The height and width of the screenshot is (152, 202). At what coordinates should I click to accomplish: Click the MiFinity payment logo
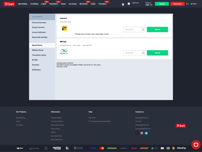click(x=64, y=51)
